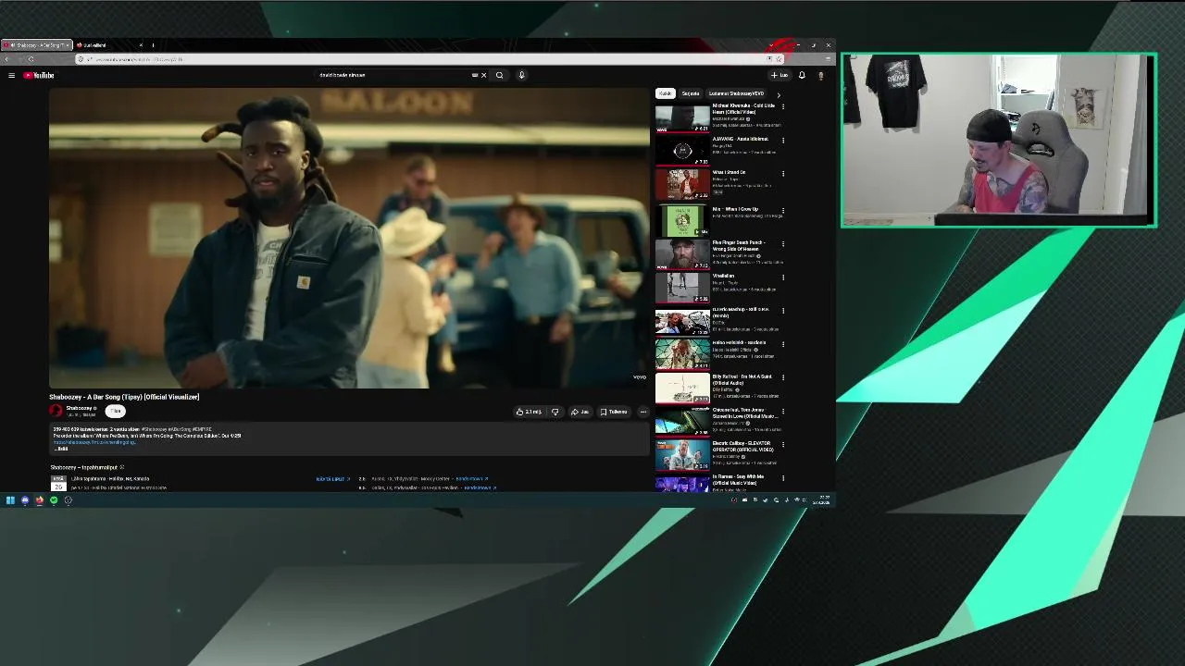Share the video with Jaa button

click(580, 412)
